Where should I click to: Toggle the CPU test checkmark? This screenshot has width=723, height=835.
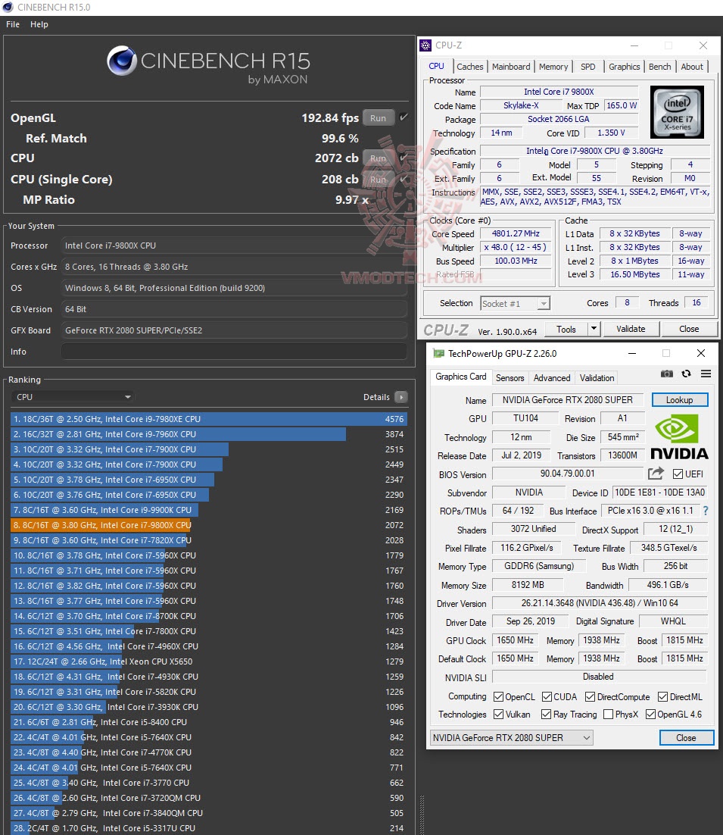(x=404, y=158)
